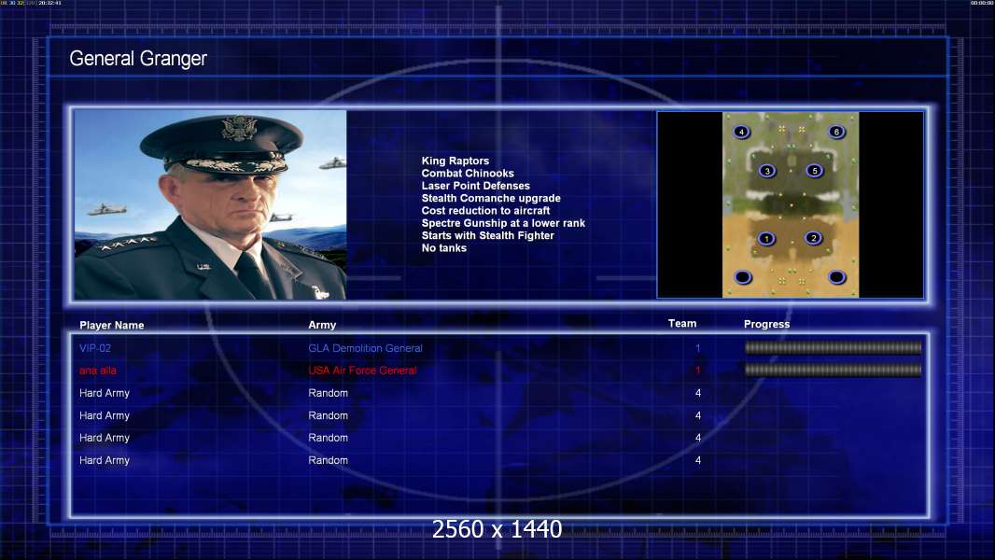Click the Army column header
The image size is (995, 560).
tap(322, 325)
